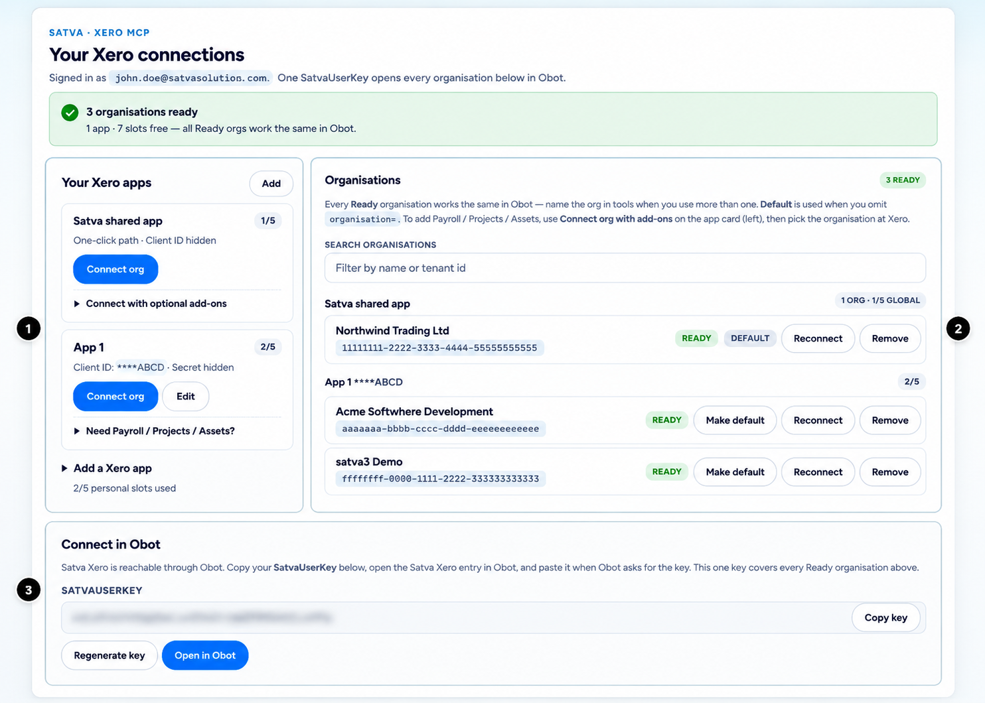Remove satva3 Demo organisation
The image size is (985, 703).
[890, 472]
